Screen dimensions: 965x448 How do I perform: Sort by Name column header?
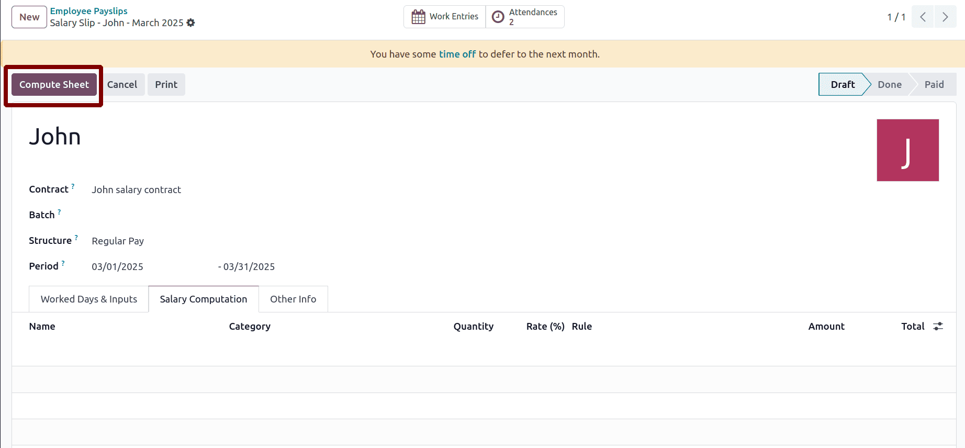(42, 326)
